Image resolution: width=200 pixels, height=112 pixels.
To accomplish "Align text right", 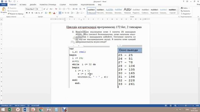I will click(x=66, y=13).
